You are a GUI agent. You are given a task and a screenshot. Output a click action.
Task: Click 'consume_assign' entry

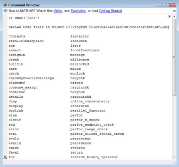coord(23,87)
